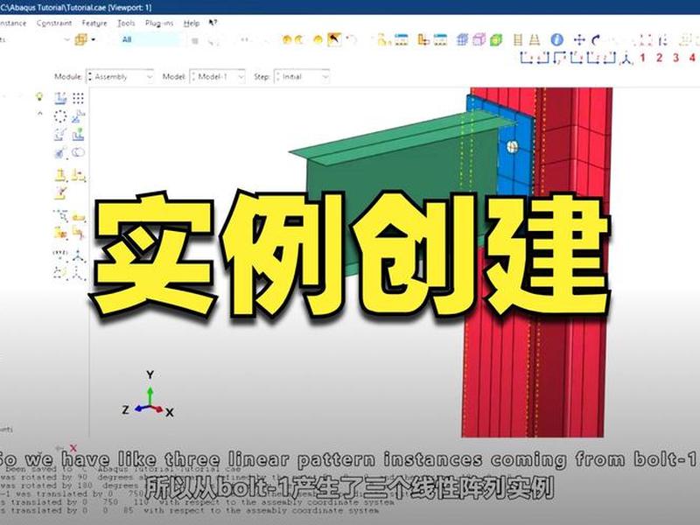The width and height of the screenshot is (700, 525).
Task: Select the shaded green cube render icon
Action: click(496, 39)
